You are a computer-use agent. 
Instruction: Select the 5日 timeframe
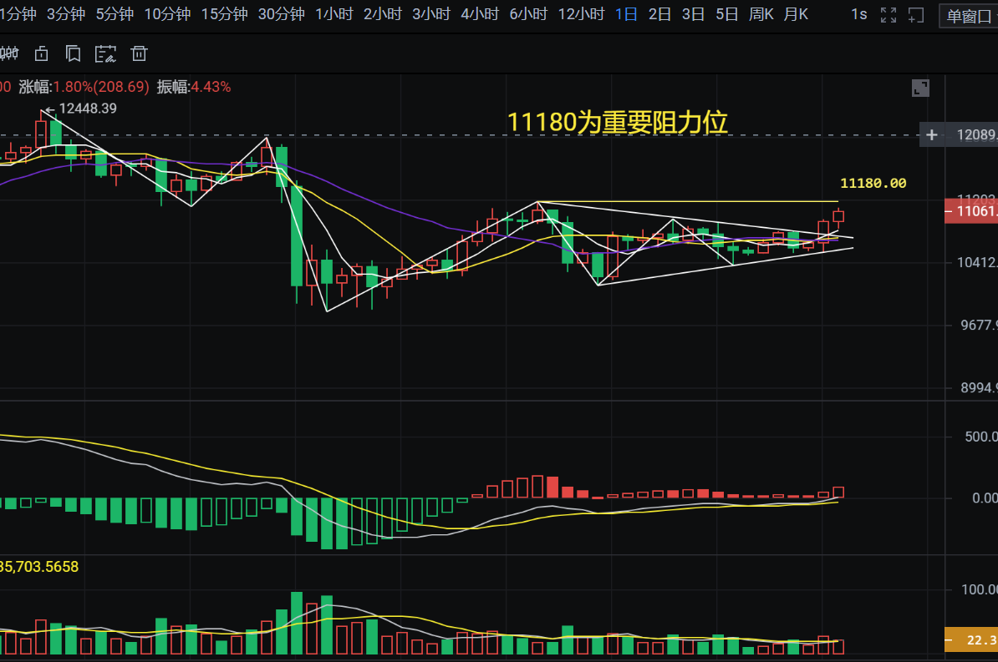(x=727, y=14)
